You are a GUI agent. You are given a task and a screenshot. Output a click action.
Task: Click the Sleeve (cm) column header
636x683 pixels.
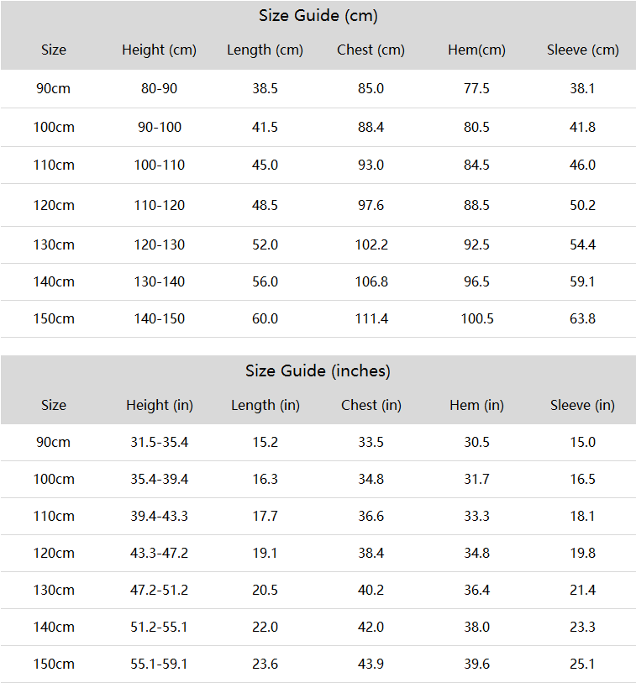click(583, 50)
